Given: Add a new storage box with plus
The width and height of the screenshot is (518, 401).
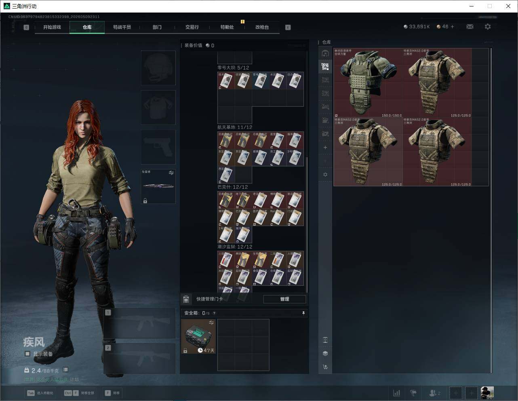Looking at the screenshot, I should pos(325,148).
